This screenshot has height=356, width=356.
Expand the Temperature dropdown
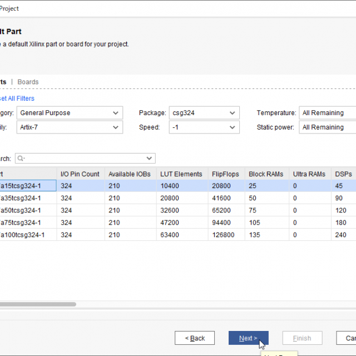coord(328,113)
